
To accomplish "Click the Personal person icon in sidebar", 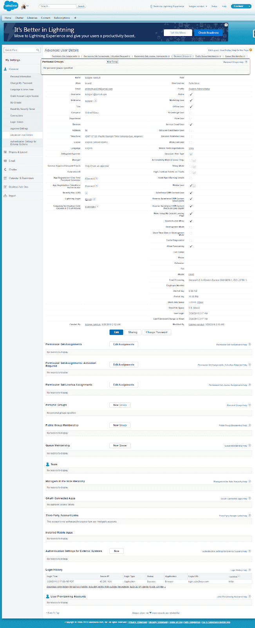I will click(x=5, y=69).
